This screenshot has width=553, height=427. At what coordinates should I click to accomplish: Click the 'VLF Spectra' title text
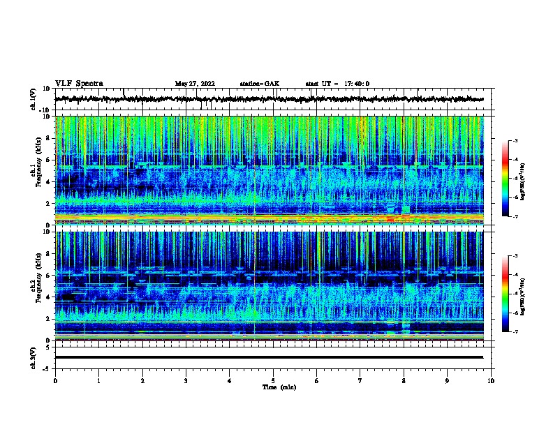(x=79, y=84)
